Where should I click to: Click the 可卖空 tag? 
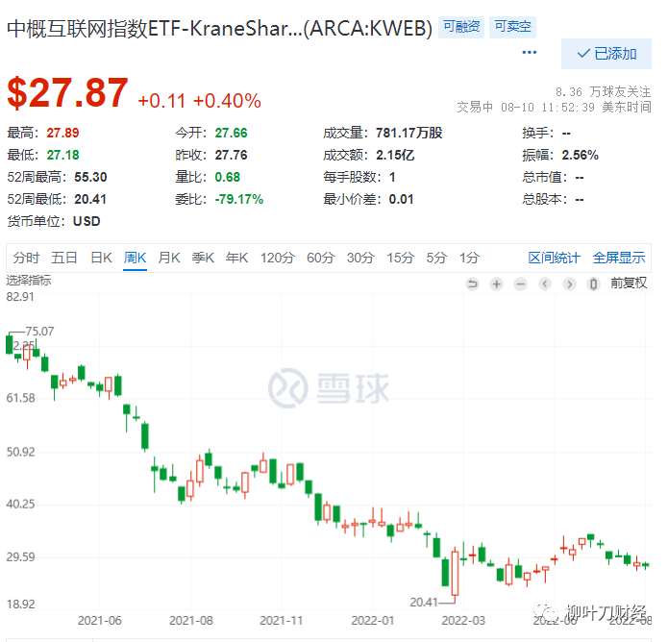(x=512, y=27)
